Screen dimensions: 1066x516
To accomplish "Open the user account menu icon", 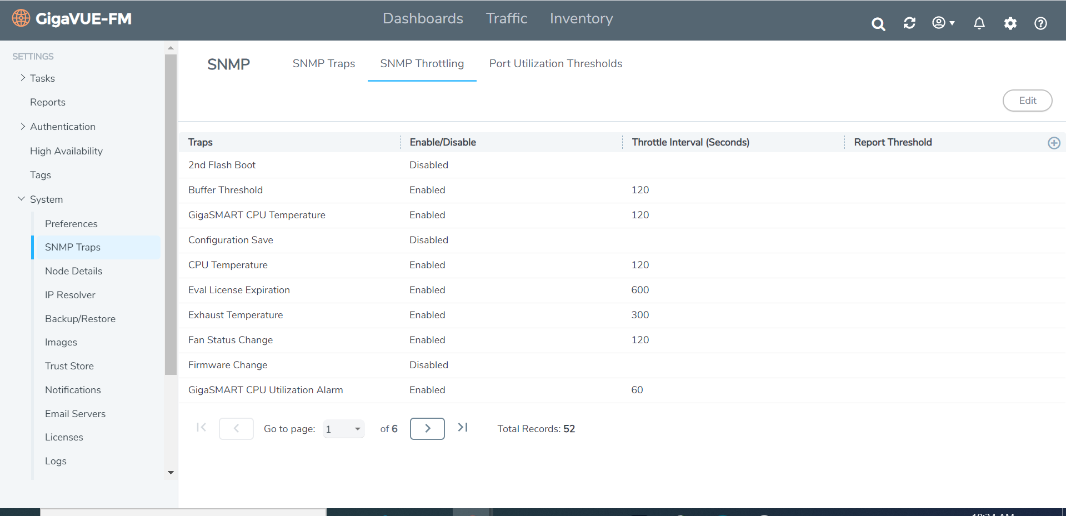I will pos(943,23).
